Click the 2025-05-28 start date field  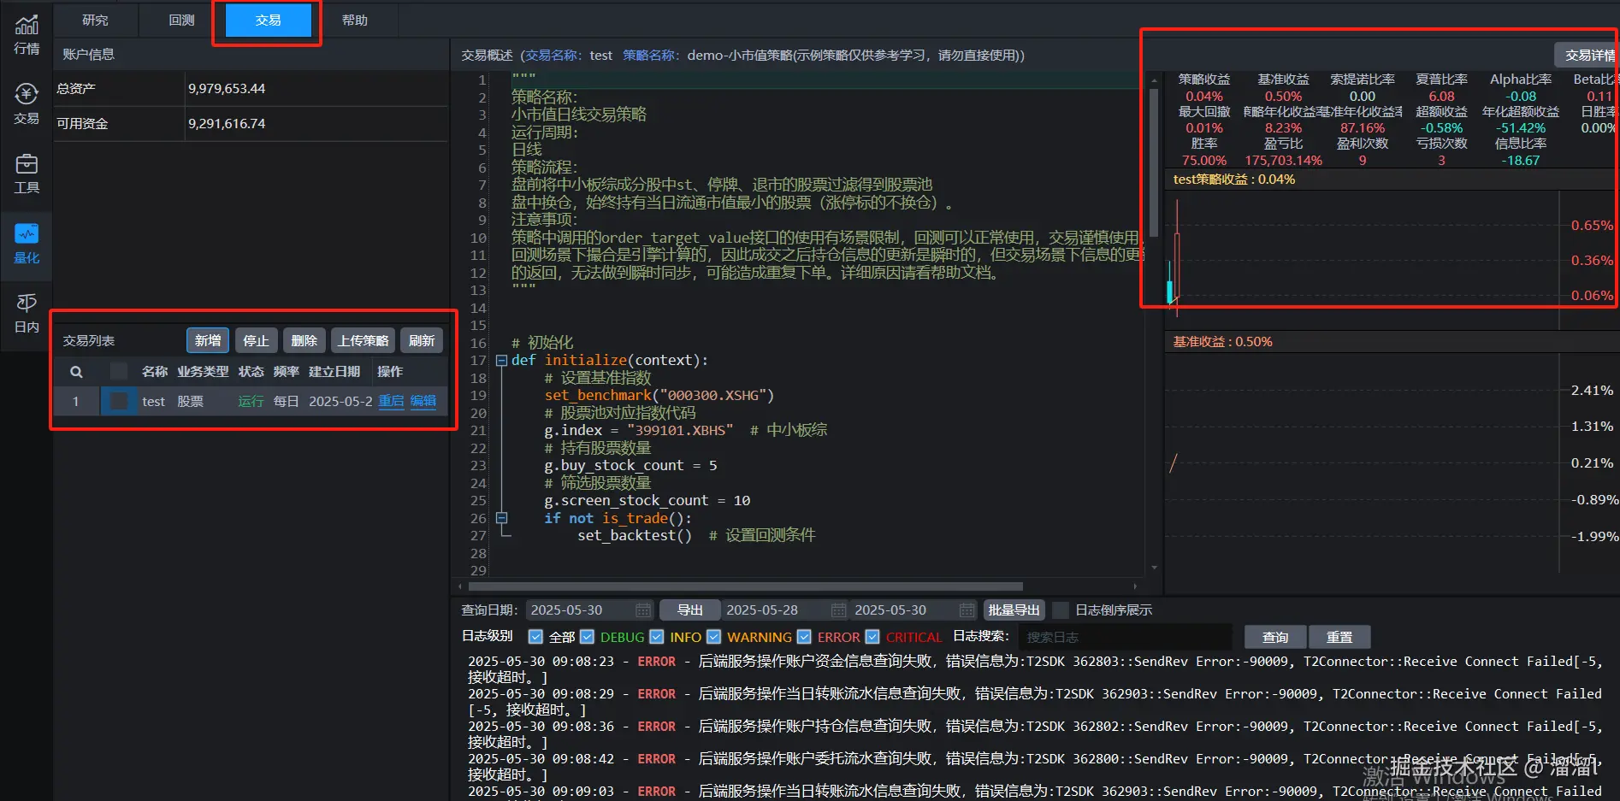coord(785,610)
